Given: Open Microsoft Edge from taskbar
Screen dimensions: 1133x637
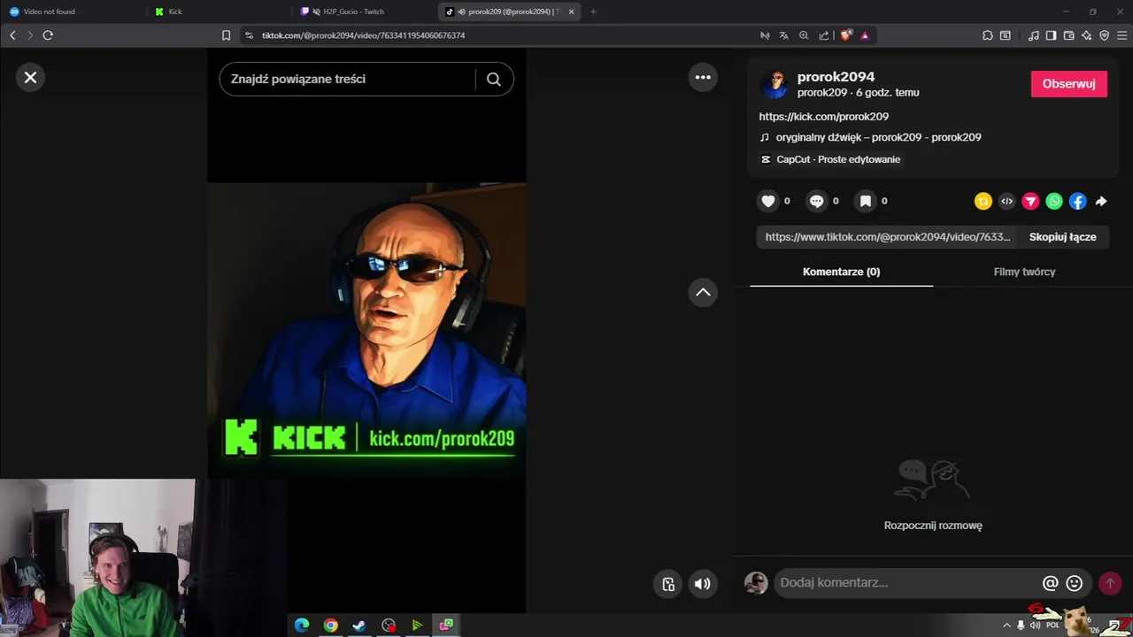Looking at the screenshot, I should (x=301, y=625).
